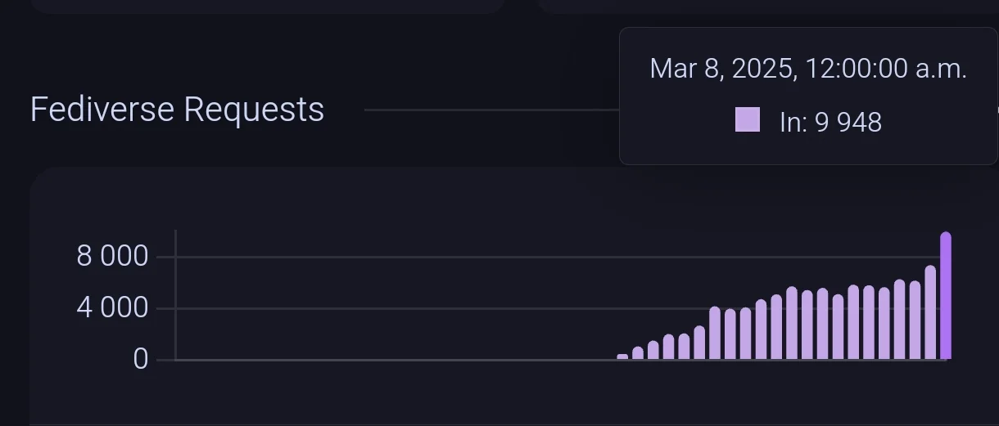The height and width of the screenshot is (426, 999).
Task: Click the 0 y-axis label
Action: [x=141, y=360]
